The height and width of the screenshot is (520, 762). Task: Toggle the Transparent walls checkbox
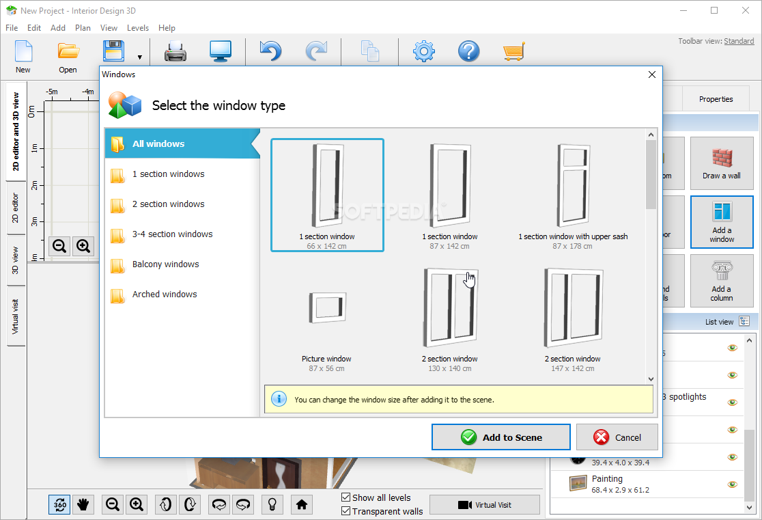[346, 510]
